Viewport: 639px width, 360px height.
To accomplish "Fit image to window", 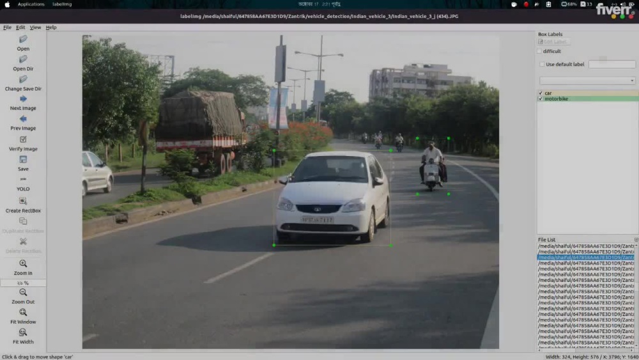I will pos(23,317).
